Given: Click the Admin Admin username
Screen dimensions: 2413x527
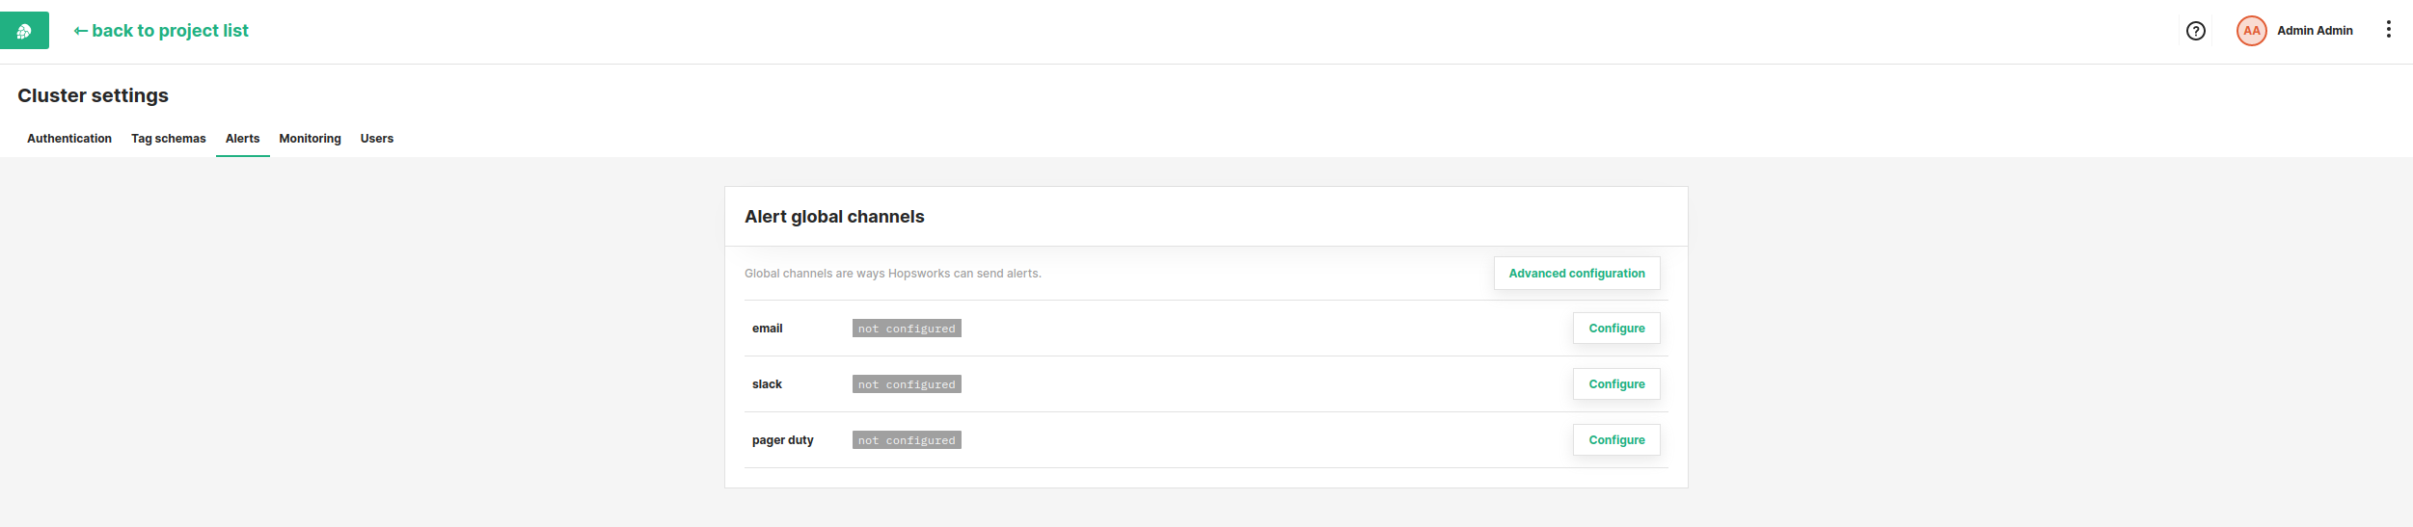Looking at the screenshot, I should point(2315,31).
